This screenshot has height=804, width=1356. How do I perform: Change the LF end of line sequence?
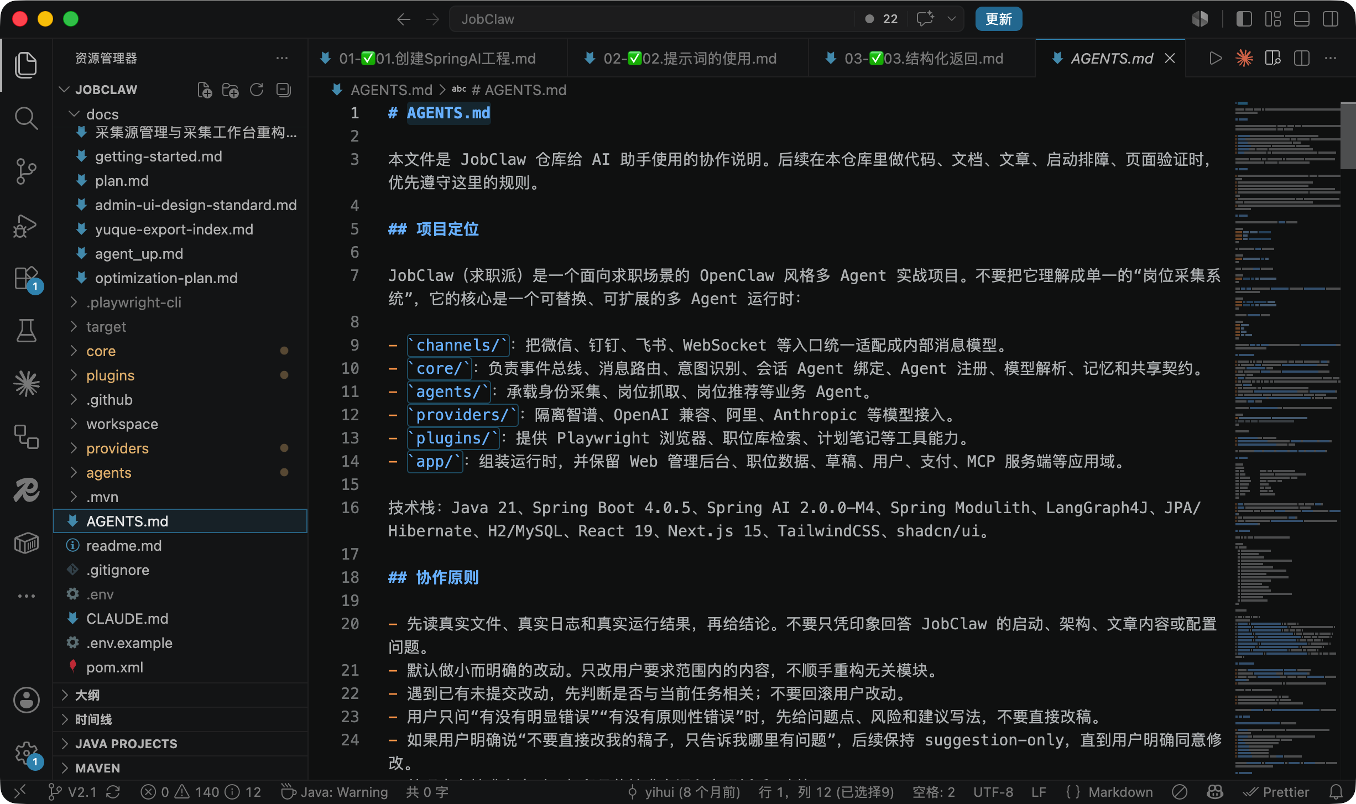[1039, 792]
